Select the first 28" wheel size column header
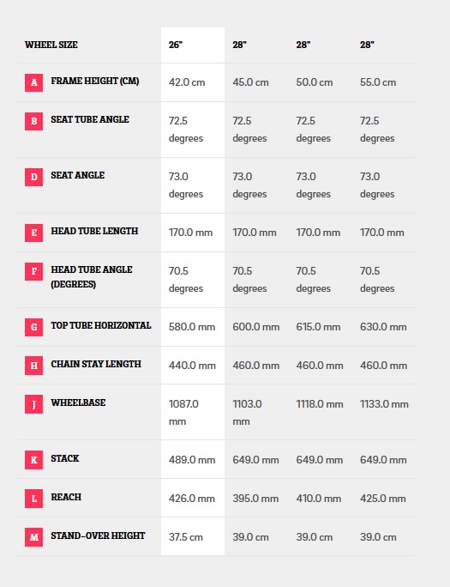The width and height of the screenshot is (450, 587). point(240,45)
